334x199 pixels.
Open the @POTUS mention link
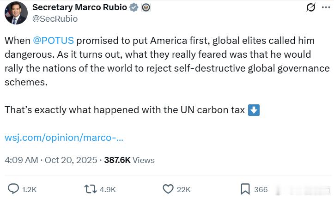pos(54,40)
